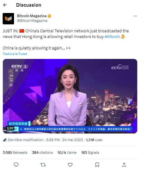Open the three-dot more options menu

pos(135,16)
